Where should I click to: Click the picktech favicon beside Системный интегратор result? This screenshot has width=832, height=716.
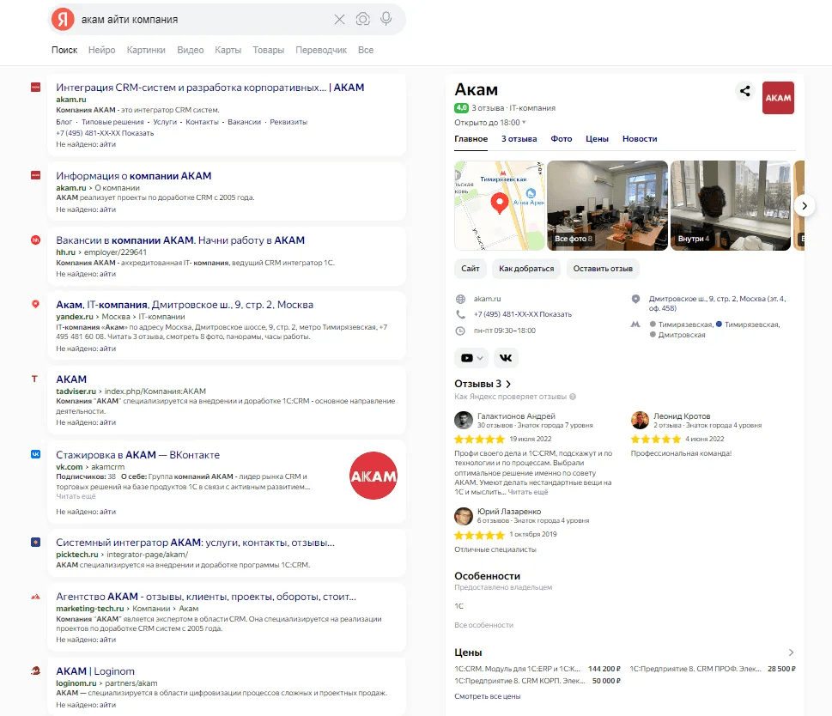coord(35,542)
